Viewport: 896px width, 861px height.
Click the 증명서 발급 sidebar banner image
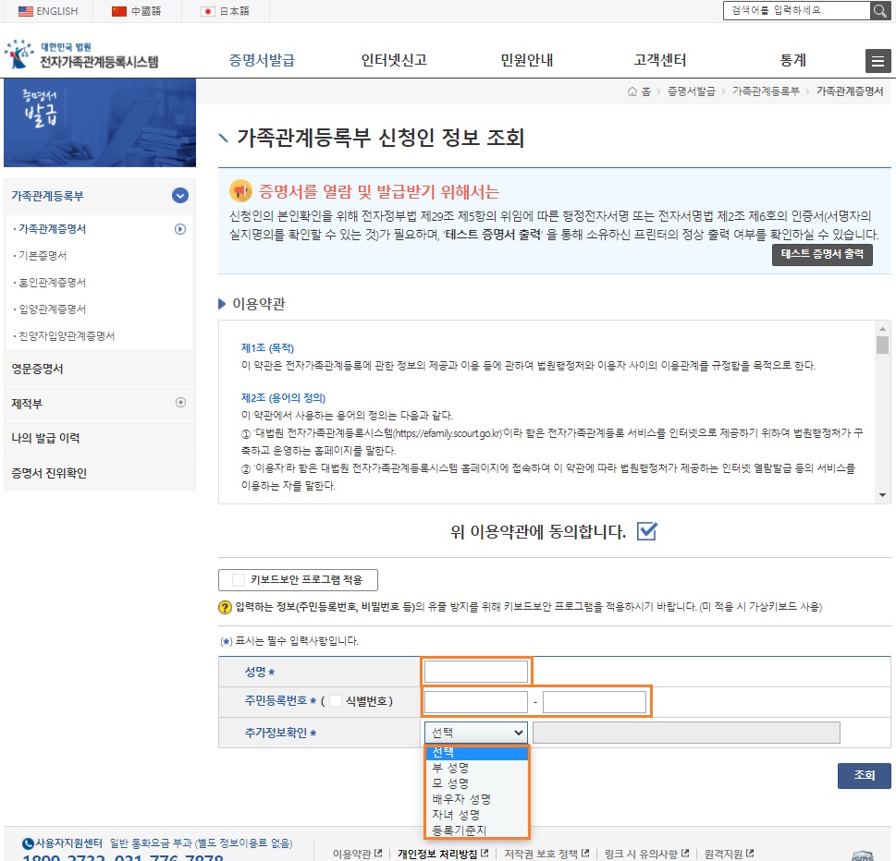click(100, 123)
